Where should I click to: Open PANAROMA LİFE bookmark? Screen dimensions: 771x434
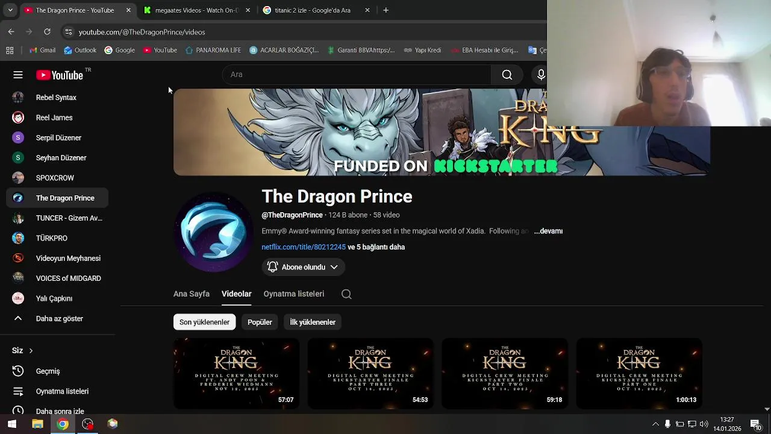(x=213, y=50)
